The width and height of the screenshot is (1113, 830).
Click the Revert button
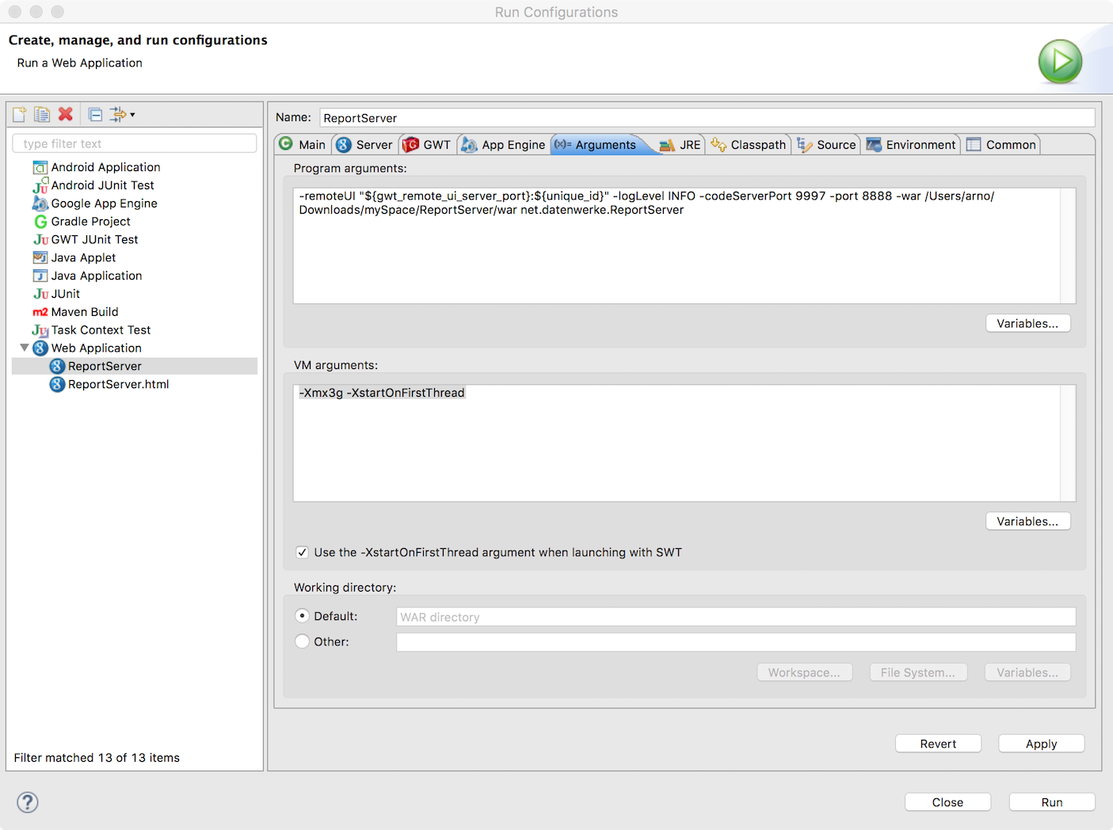pos(938,744)
